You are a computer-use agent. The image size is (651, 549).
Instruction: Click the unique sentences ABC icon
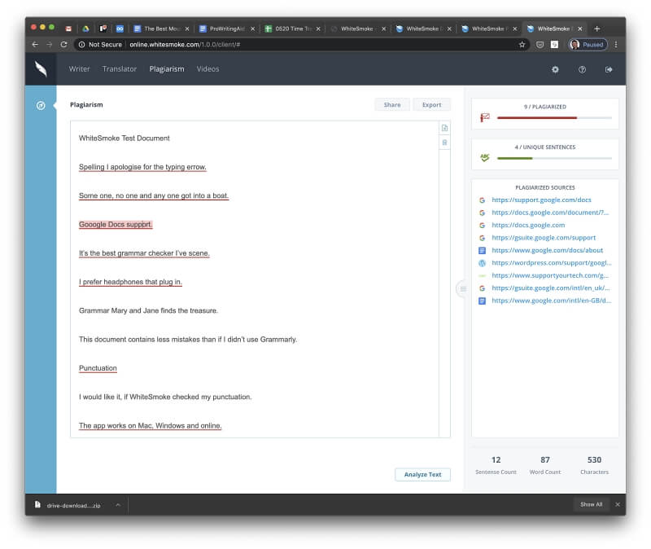point(485,157)
